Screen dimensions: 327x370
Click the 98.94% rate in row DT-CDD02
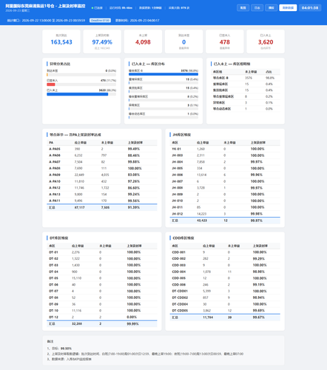coord(259,297)
